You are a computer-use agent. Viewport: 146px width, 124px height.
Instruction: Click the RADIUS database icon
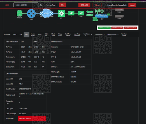tap(20, 13)
